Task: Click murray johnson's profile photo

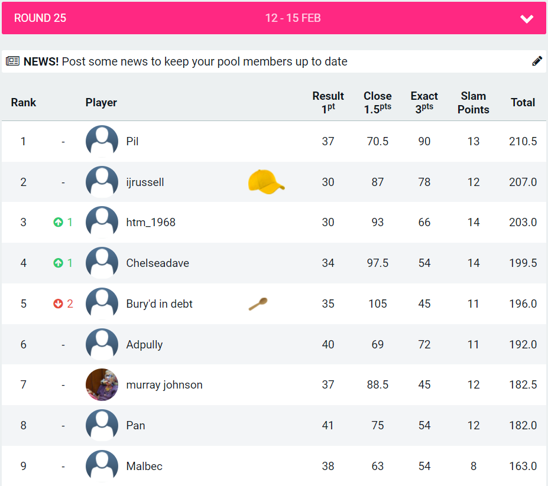Action: click(102, 385)
